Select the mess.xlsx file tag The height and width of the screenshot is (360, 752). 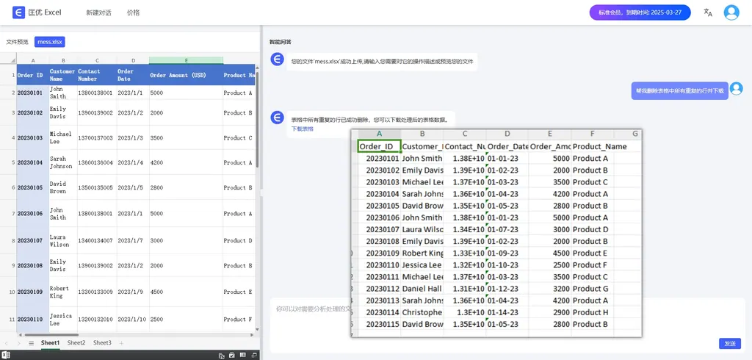coord(50,42)
